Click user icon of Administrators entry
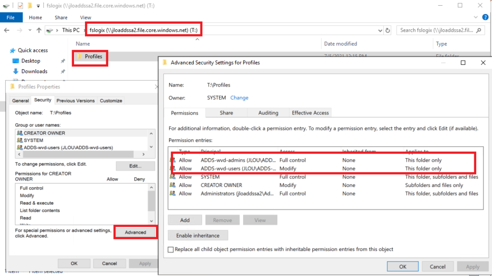The height and width of the screenshot is (276, 492). (x=172, y=193)
